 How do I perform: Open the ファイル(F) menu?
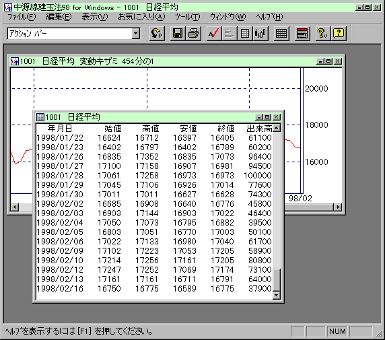[x=22, y=17]
